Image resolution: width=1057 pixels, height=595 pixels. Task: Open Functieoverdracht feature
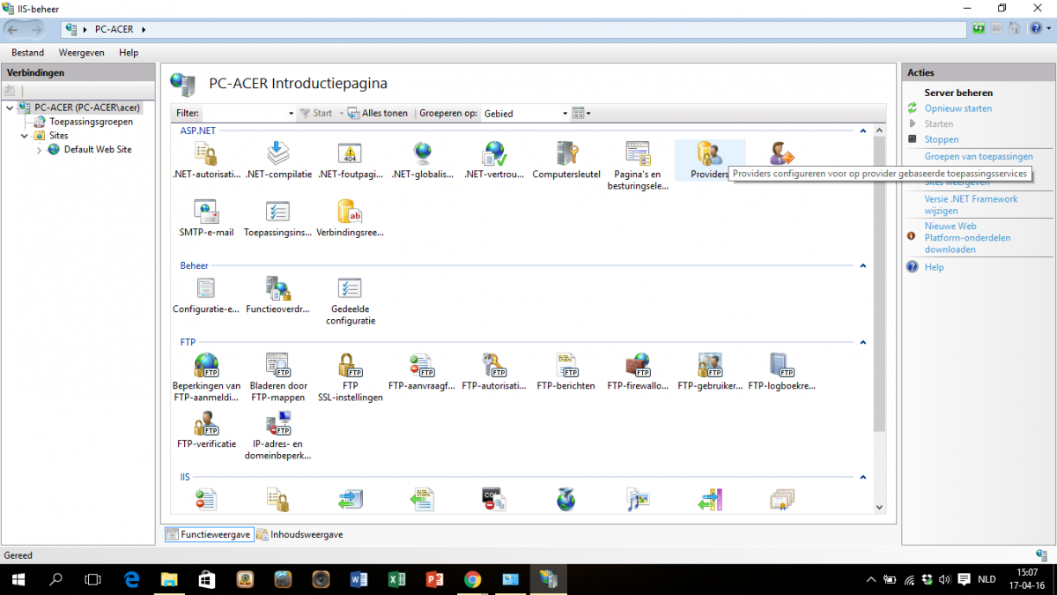(278, 295)
